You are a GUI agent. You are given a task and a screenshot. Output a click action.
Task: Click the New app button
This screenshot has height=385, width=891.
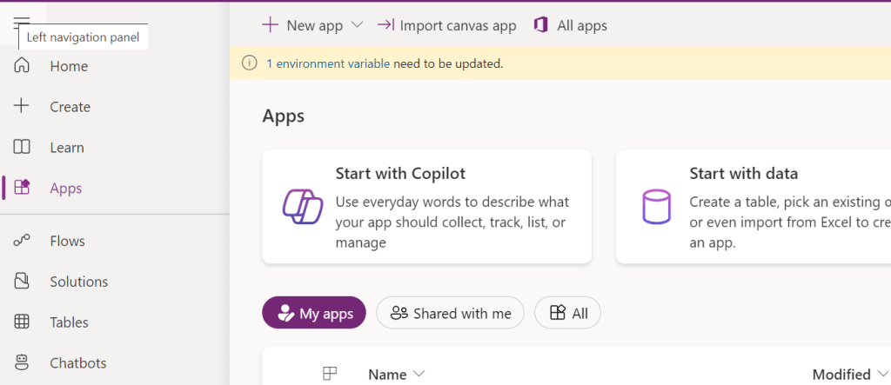coord(312,25)
